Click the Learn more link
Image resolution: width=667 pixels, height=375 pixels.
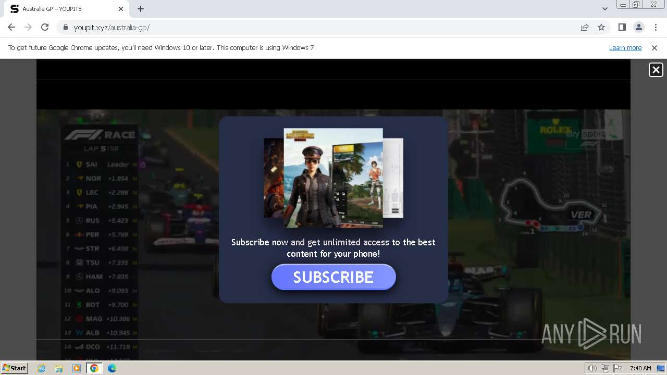(625, 47)
